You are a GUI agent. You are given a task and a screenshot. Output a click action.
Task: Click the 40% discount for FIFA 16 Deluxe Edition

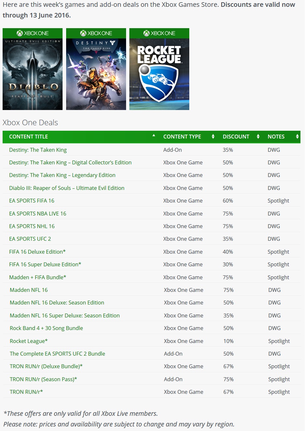coord(228,252)
